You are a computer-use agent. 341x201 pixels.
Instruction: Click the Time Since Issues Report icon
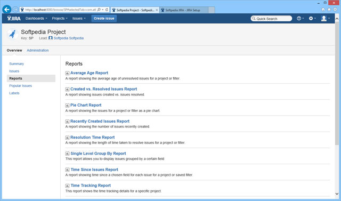(x=68, y=170)
